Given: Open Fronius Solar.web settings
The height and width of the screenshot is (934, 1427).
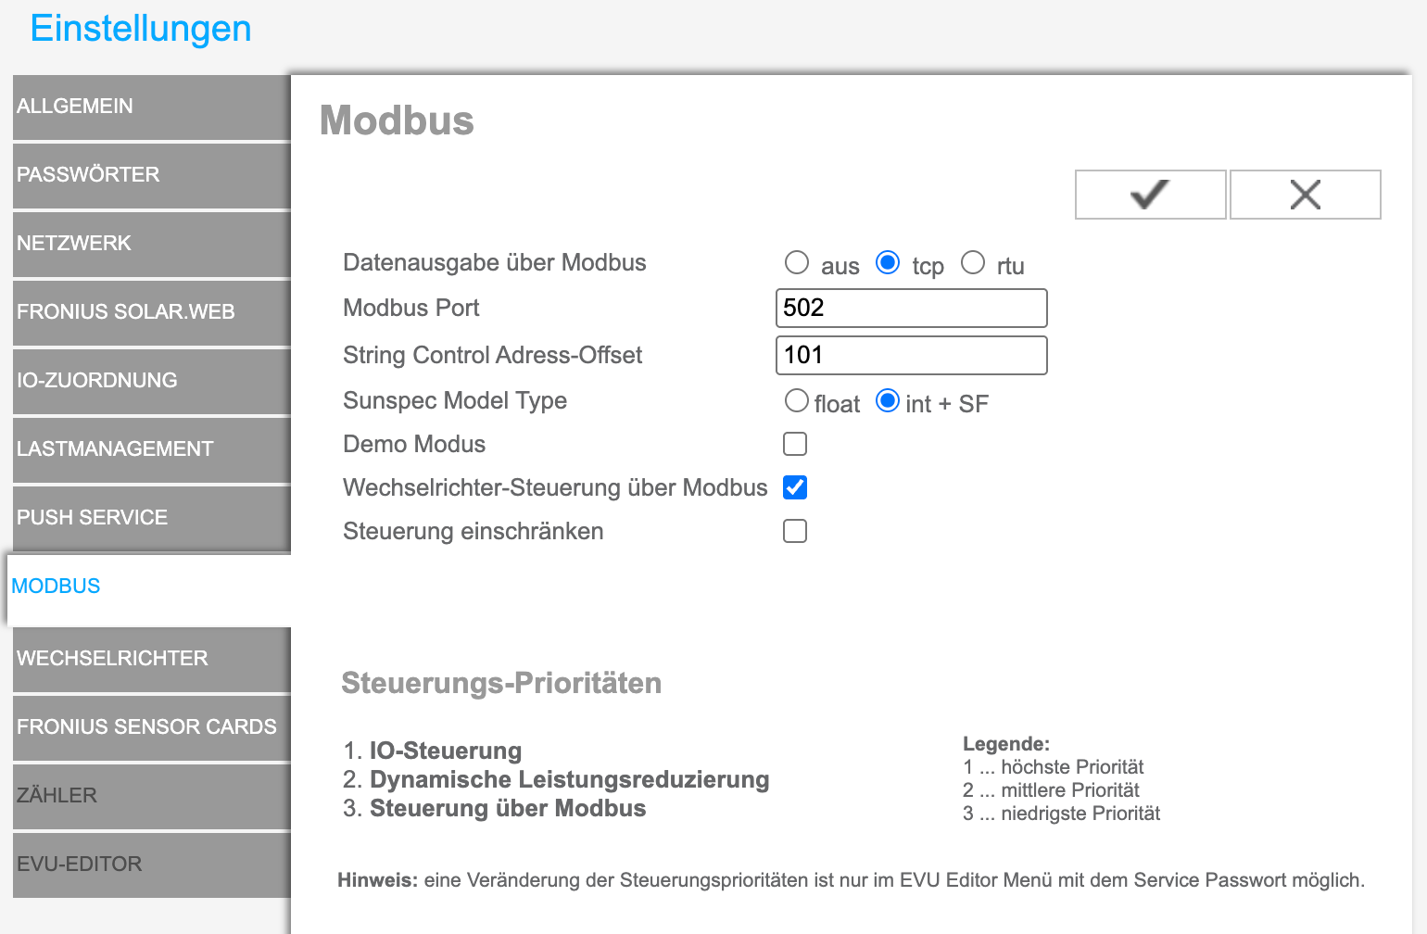Looking at the screenshot, I should 152,312.
